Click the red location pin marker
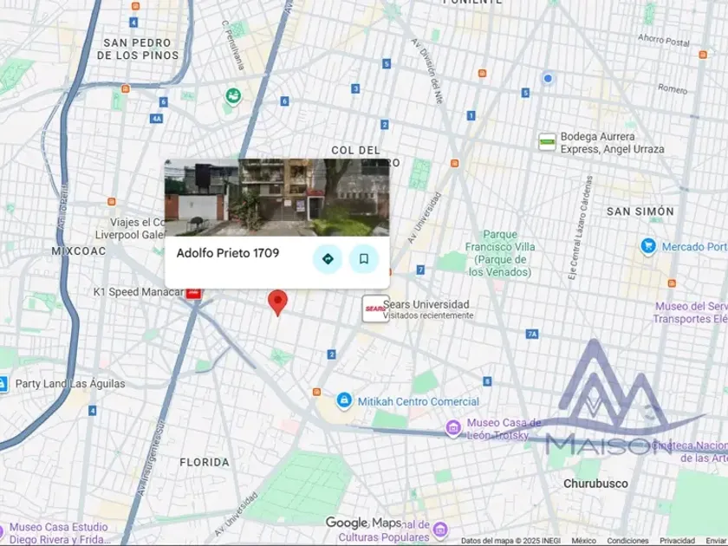Viewport: 728px width, 546px height. pos(277,302)
